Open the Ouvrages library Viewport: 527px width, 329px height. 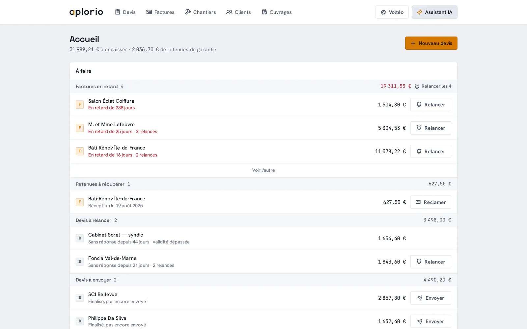pos(277,12)
